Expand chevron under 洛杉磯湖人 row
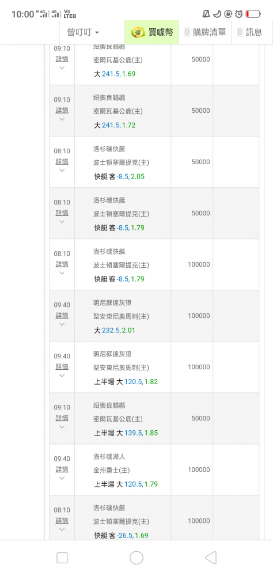 click(x=62, y=478)
